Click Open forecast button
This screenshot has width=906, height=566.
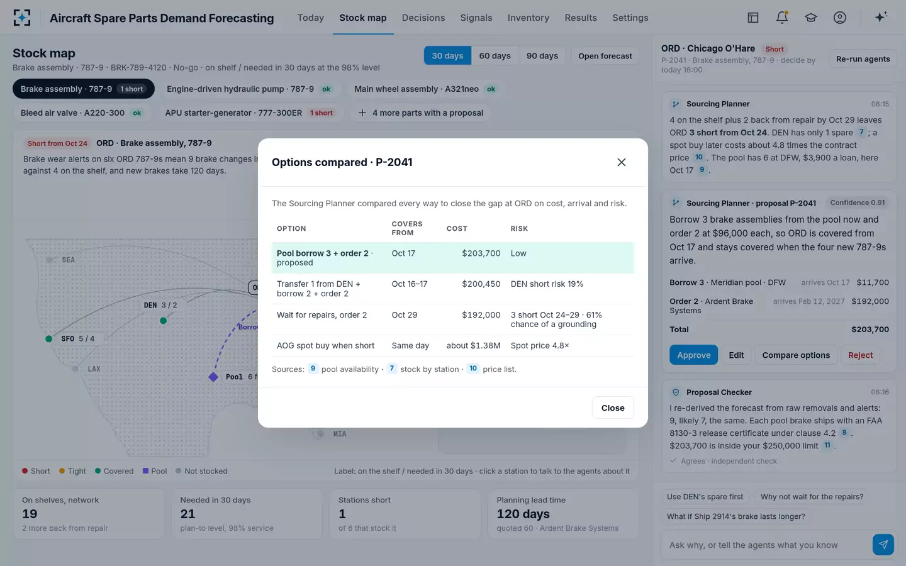click(x=605, y=56)
